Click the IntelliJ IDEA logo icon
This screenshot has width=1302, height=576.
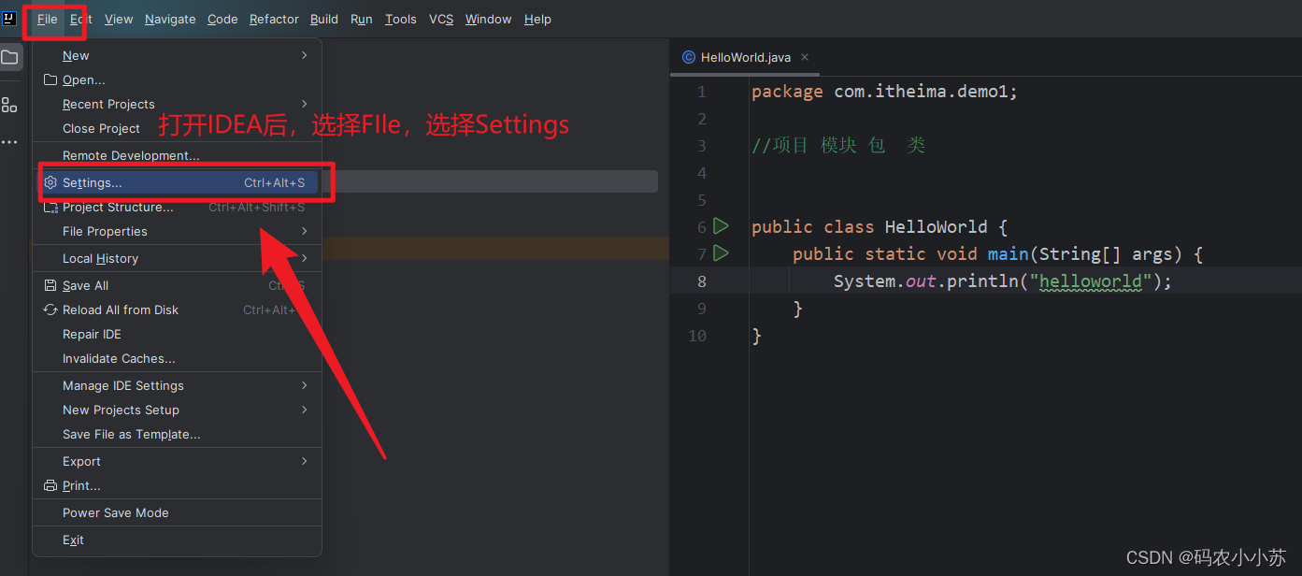[x=11, y=18]
